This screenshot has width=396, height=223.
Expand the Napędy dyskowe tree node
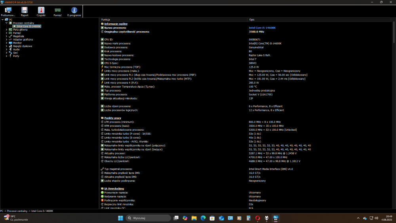click(6, 46)
